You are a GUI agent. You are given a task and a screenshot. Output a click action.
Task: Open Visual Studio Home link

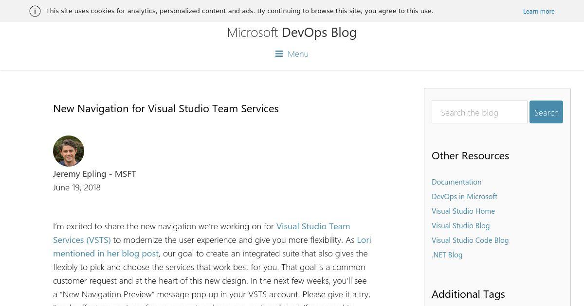(x=463, y=211)
